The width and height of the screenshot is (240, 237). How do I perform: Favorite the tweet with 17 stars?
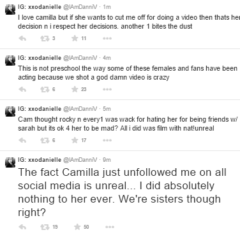(x=75, y=140)
